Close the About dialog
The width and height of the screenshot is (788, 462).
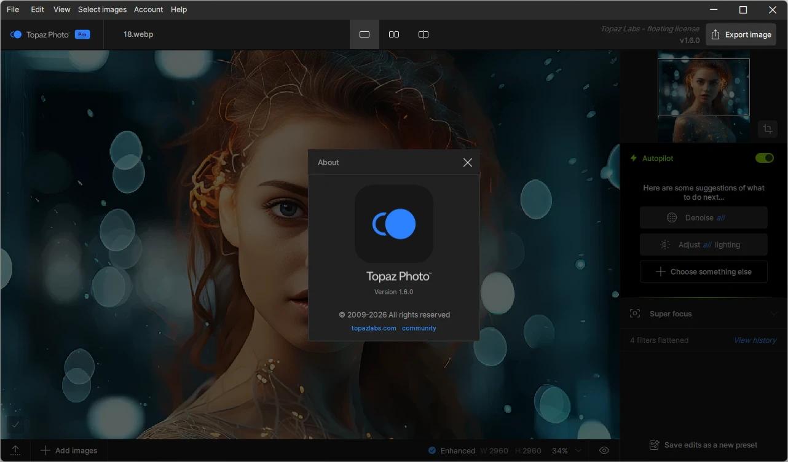(468, 162)
